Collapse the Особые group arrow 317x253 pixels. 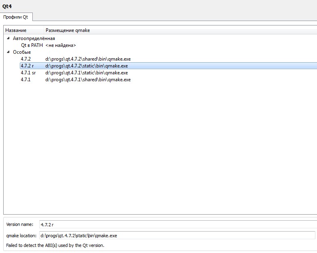point(8,52)
